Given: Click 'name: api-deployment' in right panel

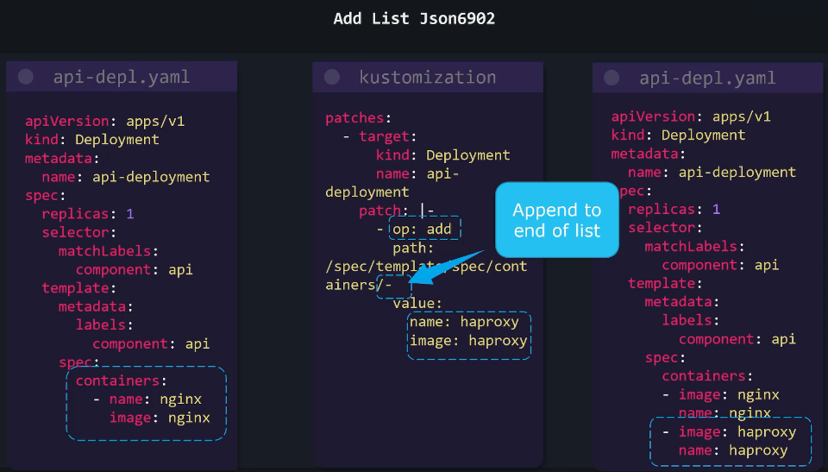Looking at the screenshot, I should tap(712, 172).
